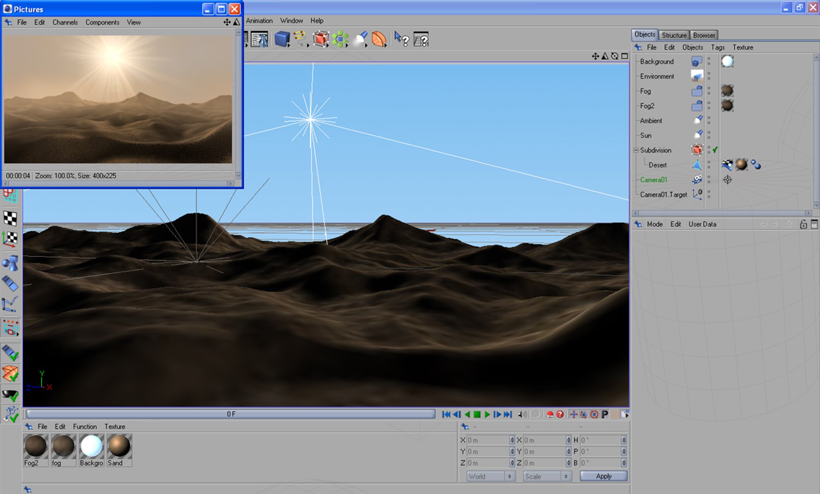Toggle visibility dots for the Sun light
The width and height of the screenshot is (820, 494).
point(709,135)
